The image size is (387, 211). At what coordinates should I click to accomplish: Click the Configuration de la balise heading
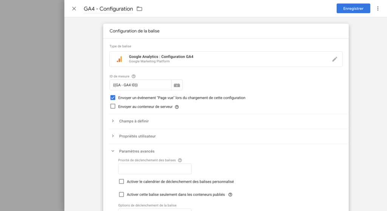135,31
